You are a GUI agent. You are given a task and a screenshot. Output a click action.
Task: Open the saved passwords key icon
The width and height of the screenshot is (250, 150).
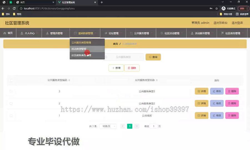211,8
